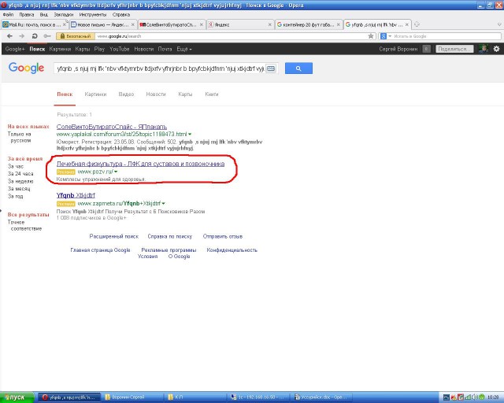
Task: Close the СолеВинтоБутиратоСпайс tab
Action: (202, 24)
